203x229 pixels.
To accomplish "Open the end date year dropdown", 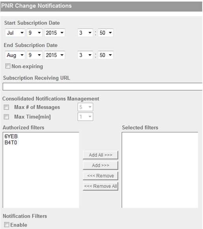I will (x=54, y=55).
